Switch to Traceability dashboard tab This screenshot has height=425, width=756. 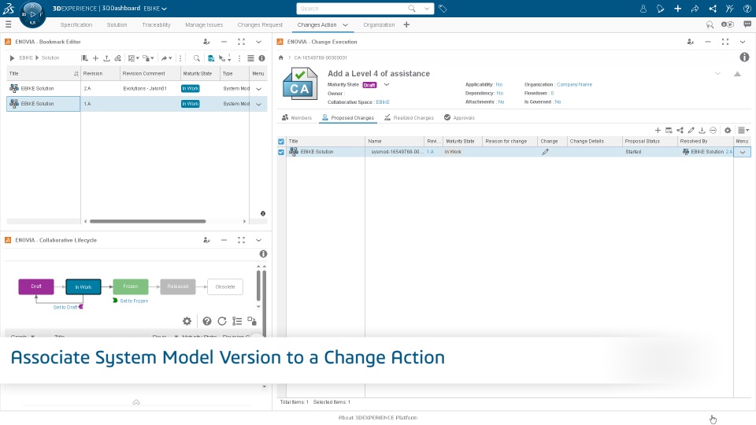pos(156,24)
